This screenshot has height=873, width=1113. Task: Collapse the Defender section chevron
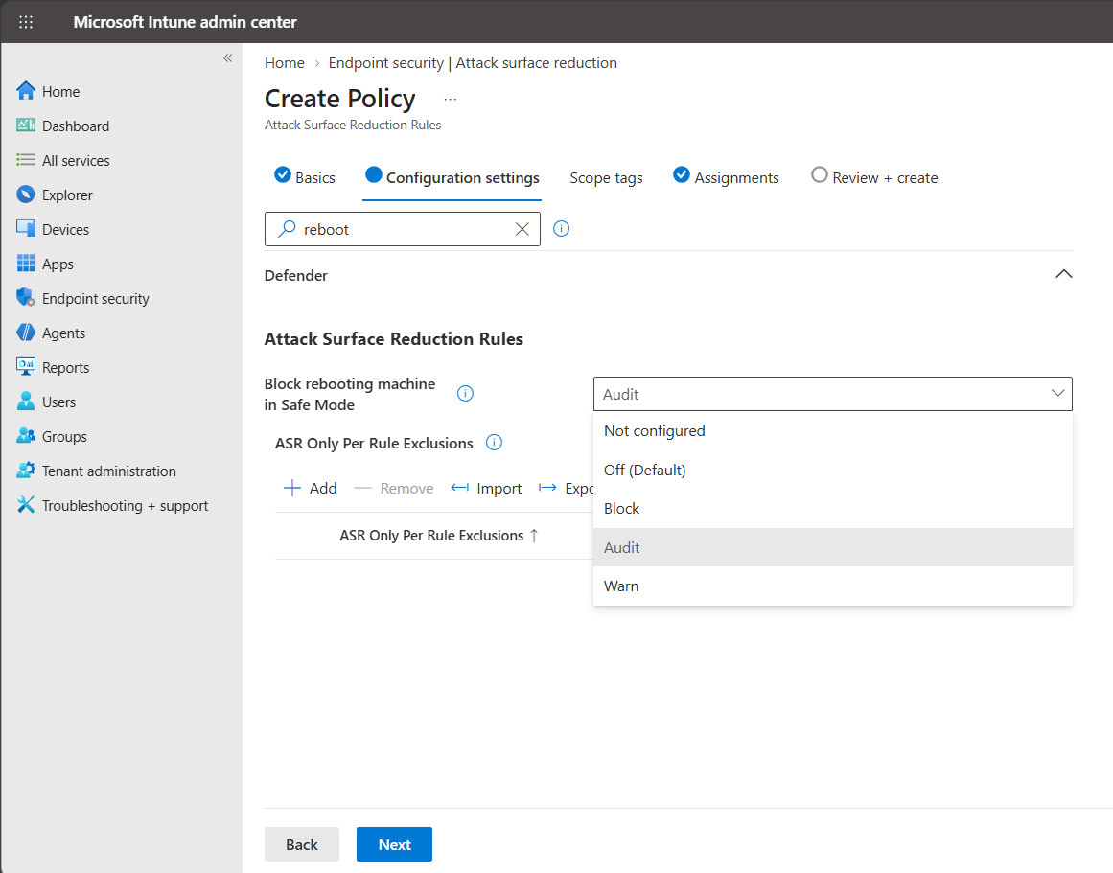(x=1063, y=274)
